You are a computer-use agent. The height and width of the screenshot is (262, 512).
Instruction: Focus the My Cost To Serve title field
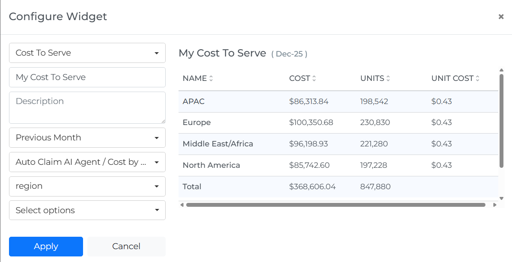(87, 77)
